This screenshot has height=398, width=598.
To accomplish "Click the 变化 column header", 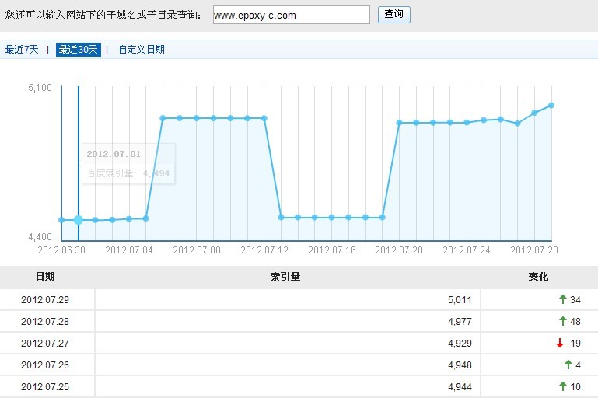I will click(x=538, y=277).
